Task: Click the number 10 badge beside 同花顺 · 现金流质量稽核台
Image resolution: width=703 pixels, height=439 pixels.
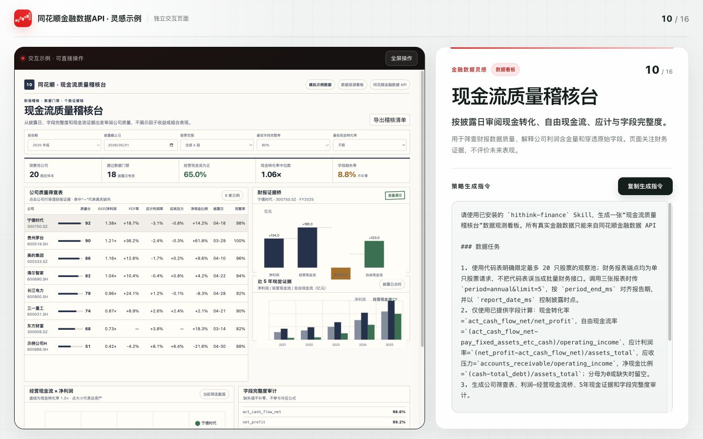Action: (29, 84)
